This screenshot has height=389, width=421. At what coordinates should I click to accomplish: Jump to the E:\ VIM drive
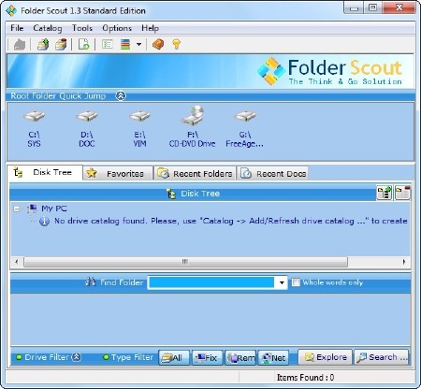(139, 129)
